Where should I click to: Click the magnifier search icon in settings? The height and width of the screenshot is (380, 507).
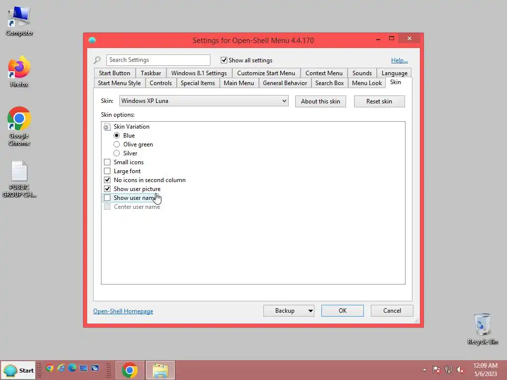tap(97, 60)
